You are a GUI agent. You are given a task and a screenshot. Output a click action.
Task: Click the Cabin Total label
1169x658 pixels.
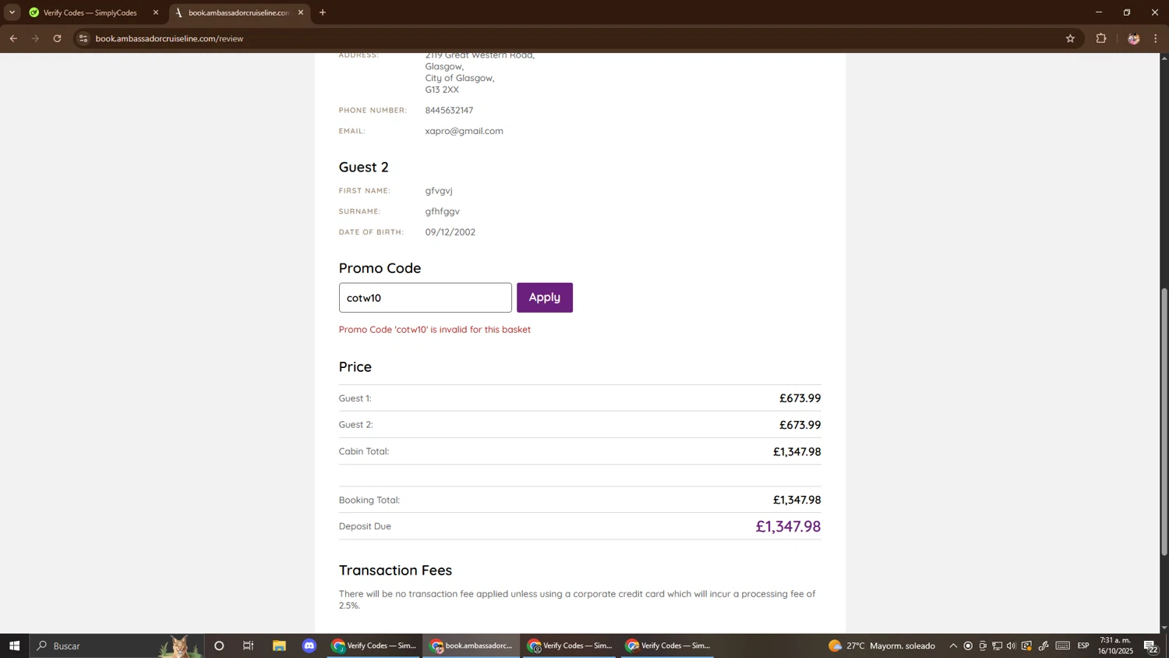click(364, 451)
